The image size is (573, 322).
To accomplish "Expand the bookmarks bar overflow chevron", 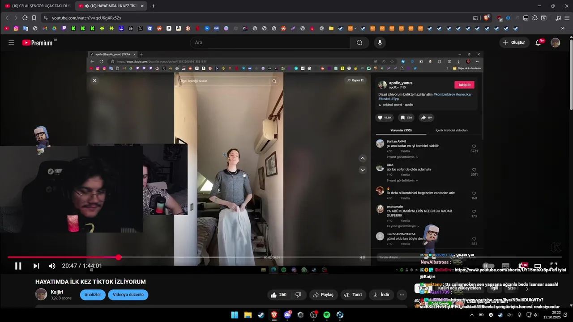I will [x=563, y=28].
